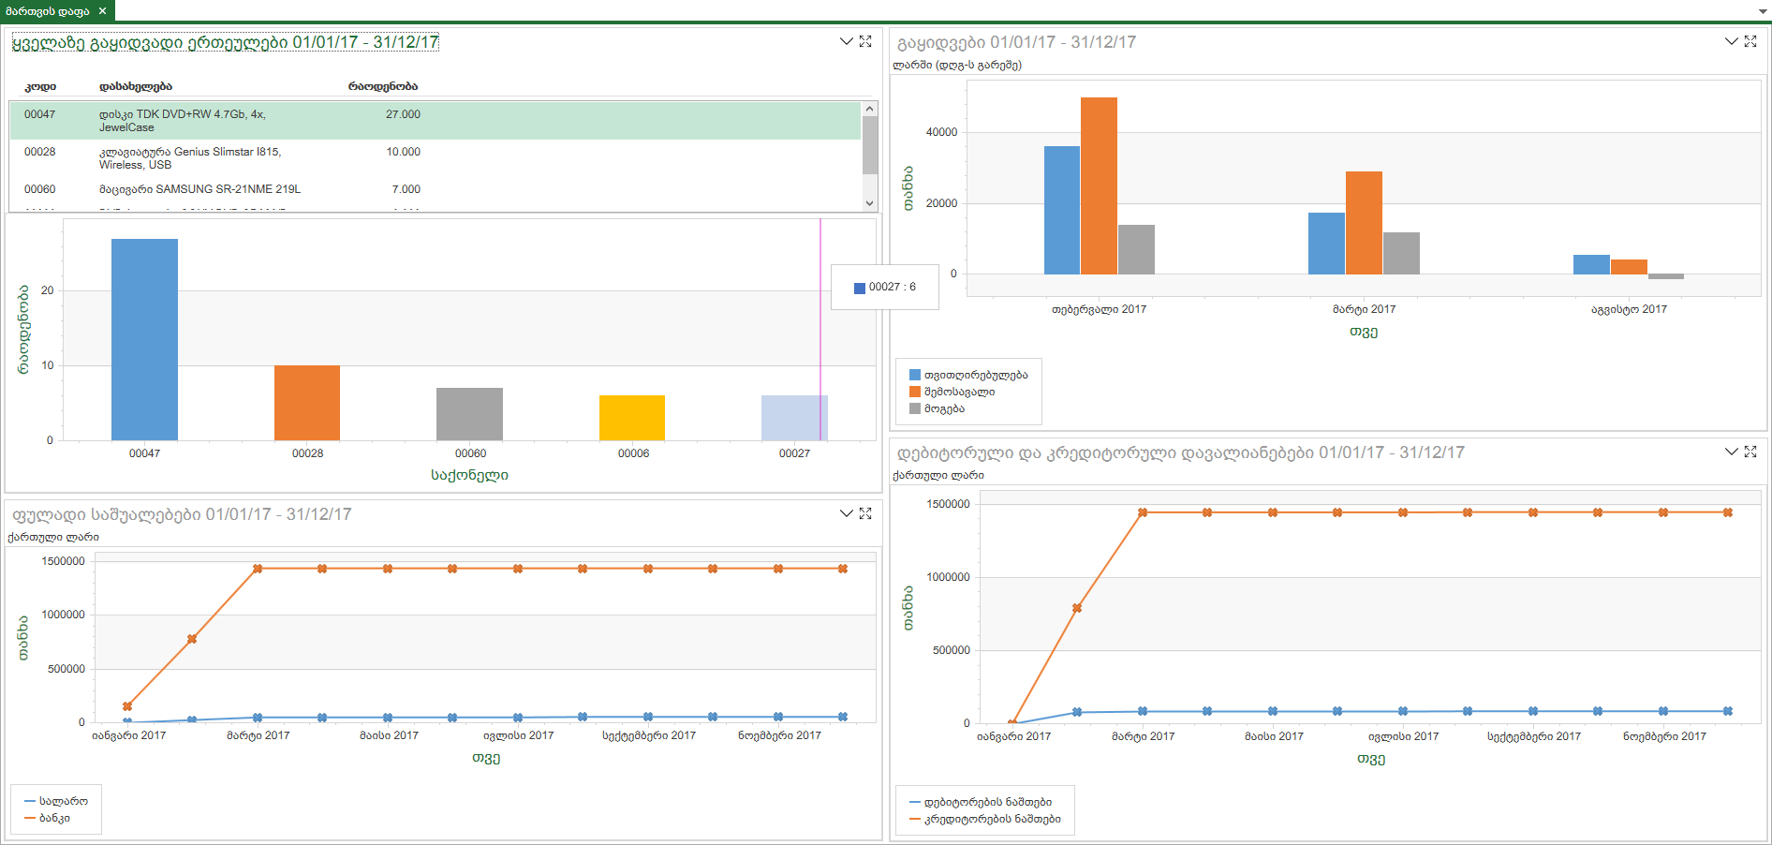
Task: Click the quantity value 27.000
Action: (403, 114)
